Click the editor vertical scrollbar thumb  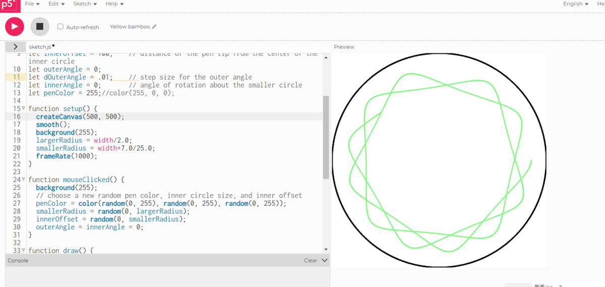[x=325, y=137]
